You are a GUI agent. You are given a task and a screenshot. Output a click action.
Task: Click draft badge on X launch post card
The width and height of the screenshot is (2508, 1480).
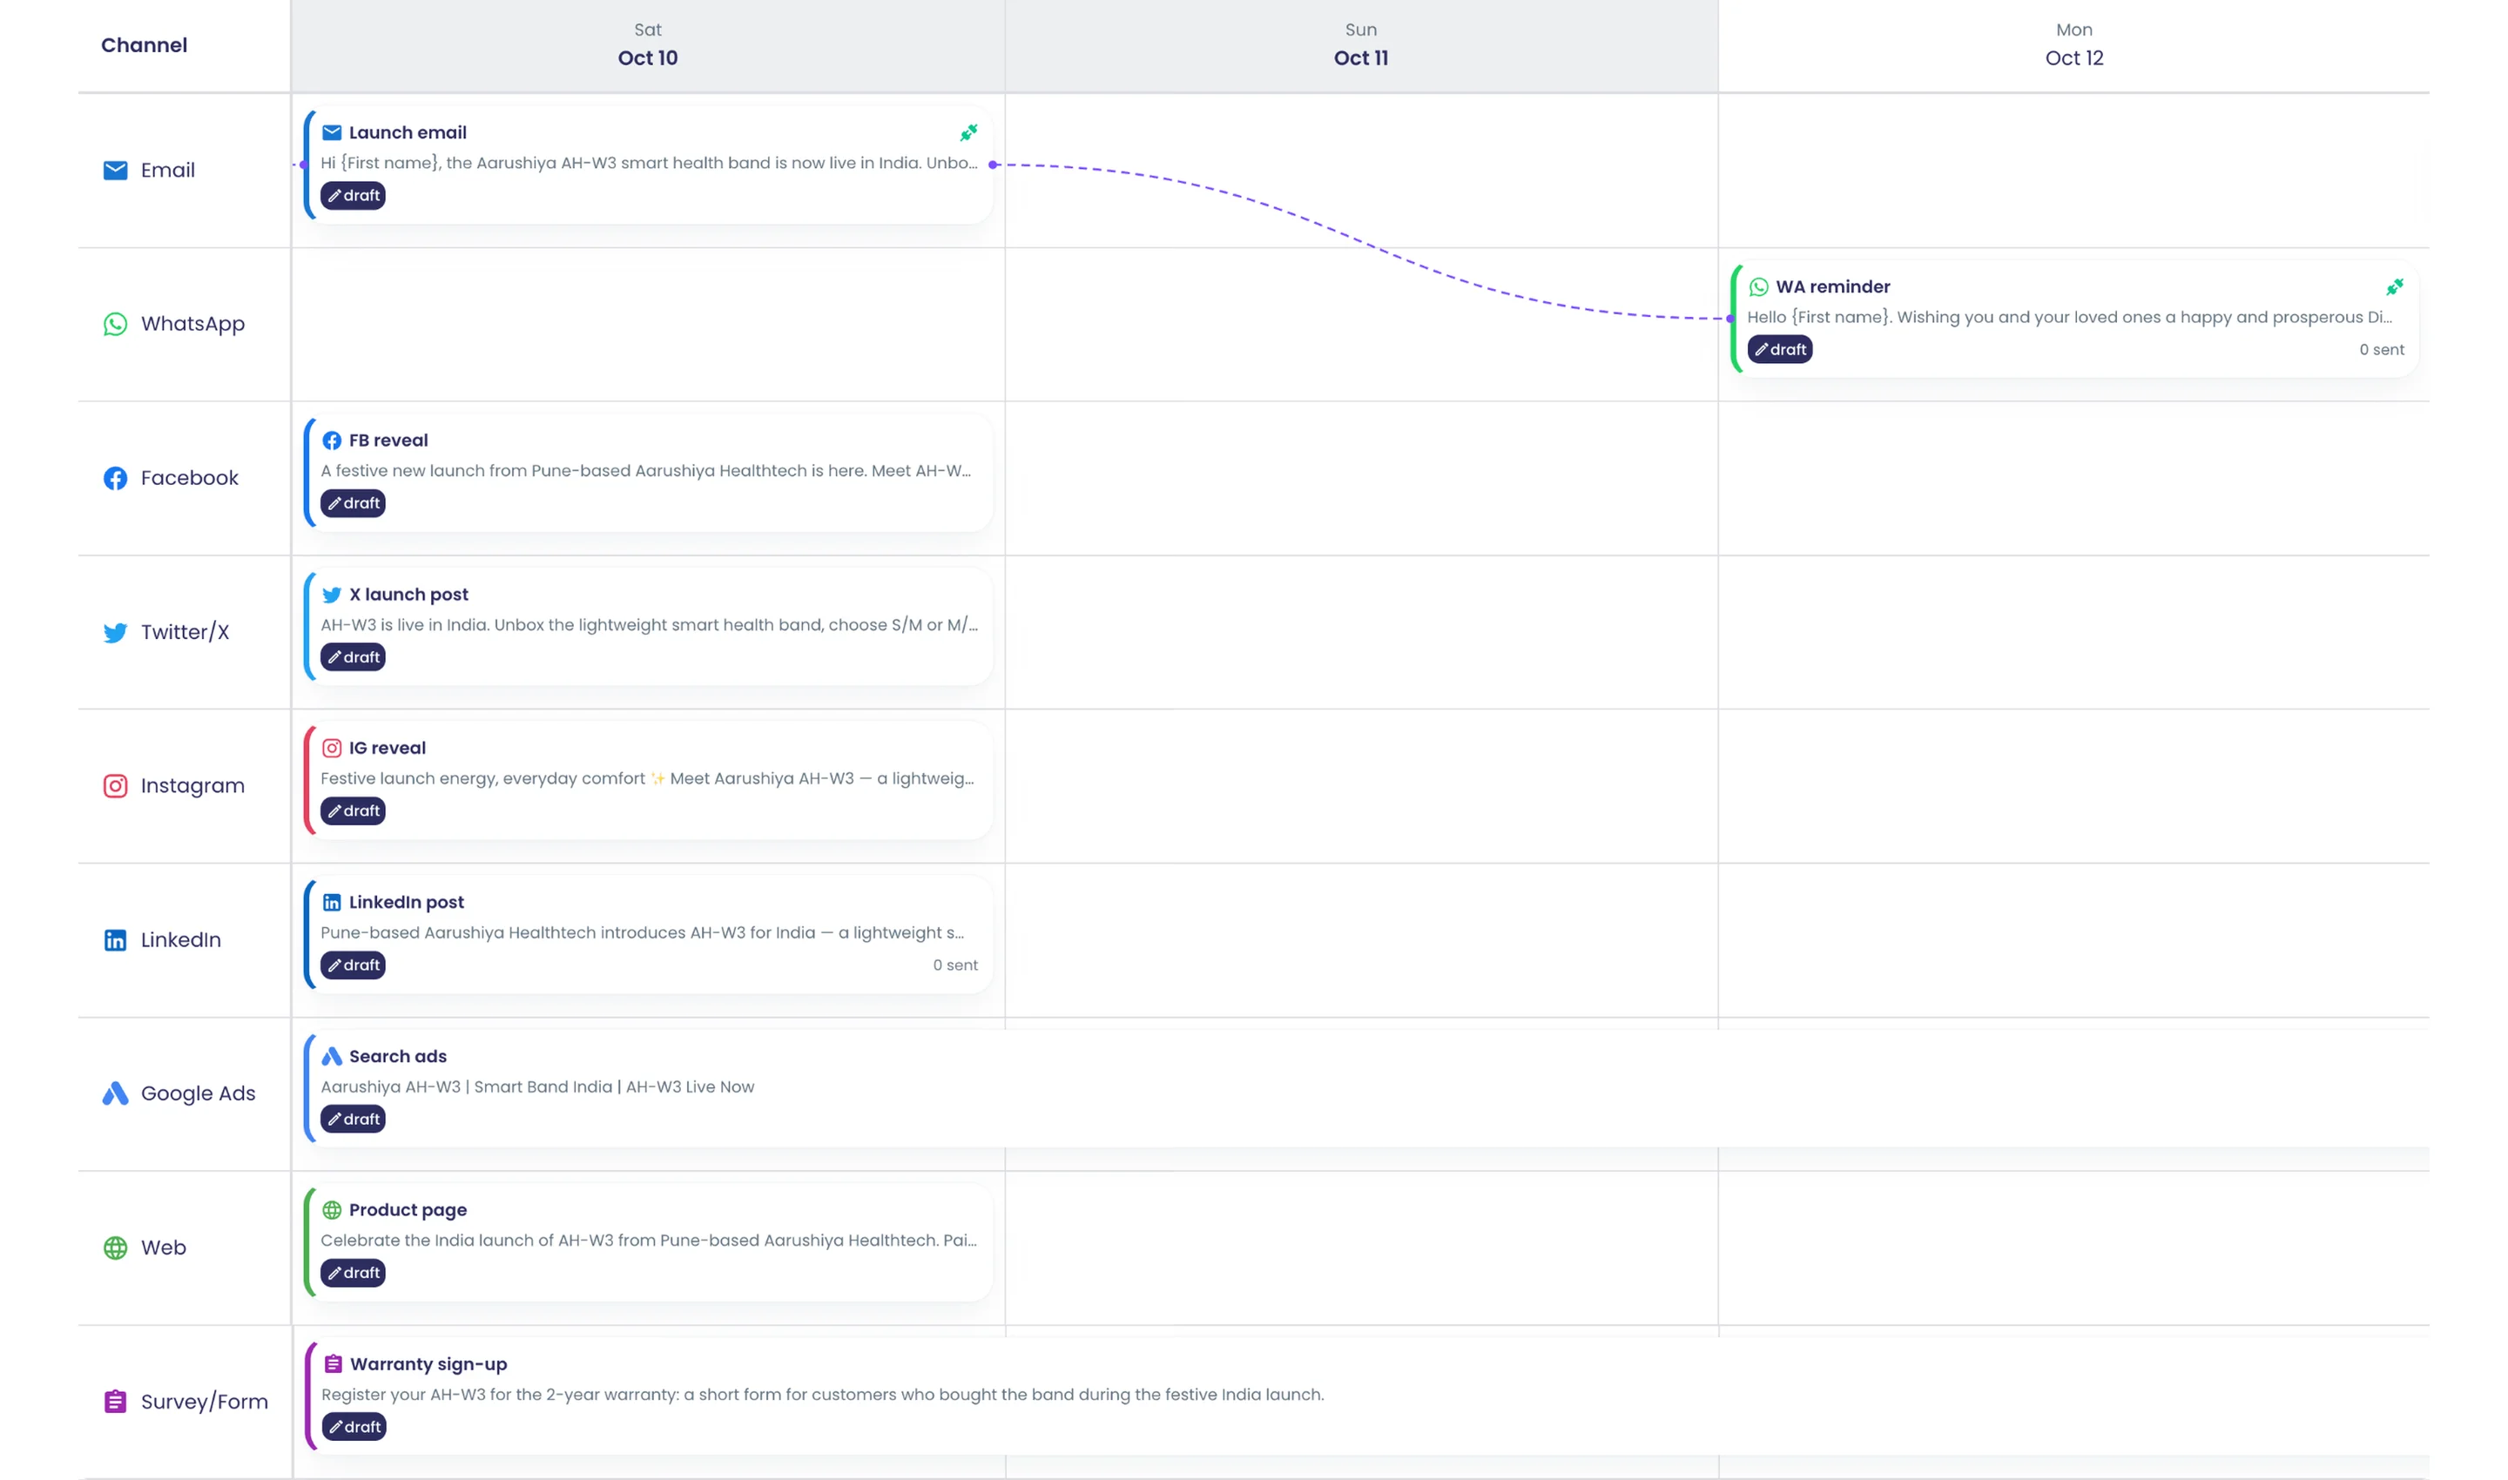pyautogui.click(x=354, y=657)
